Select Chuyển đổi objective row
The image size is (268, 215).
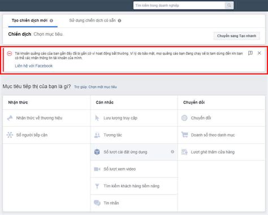pos(222,118)
